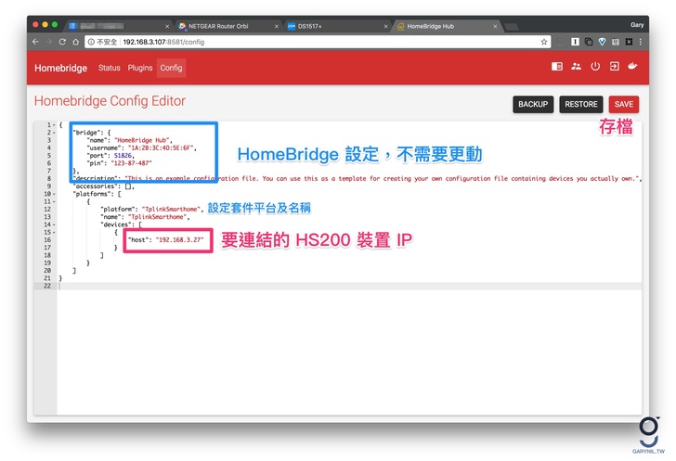
Task: Bookmark the page with the star icon
Action: 543,42
